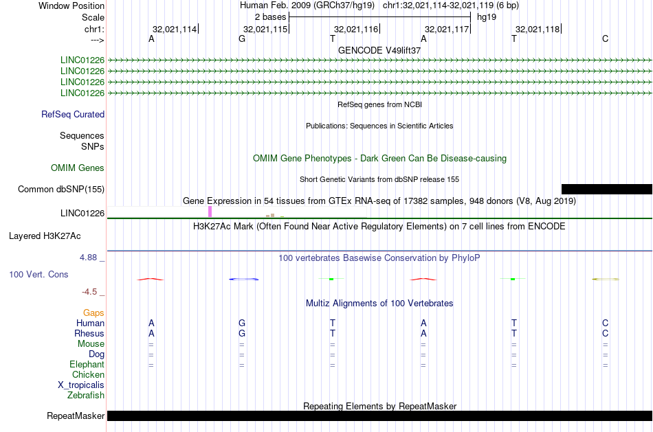Screen dimensions: 653x432
Task: Select the Zebrafish alignment row label
Action: pos(86,395)
